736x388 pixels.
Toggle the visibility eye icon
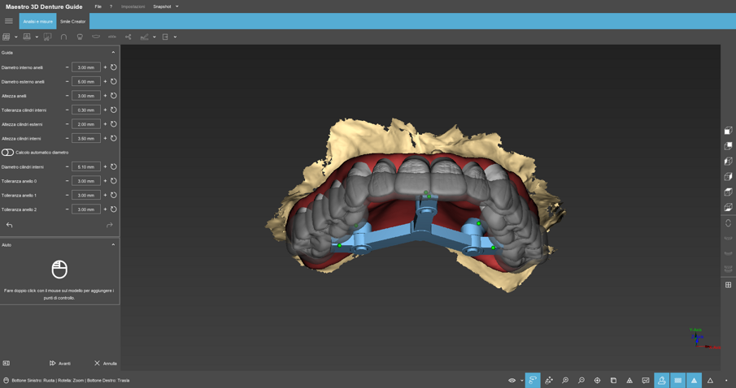(x=512, y=380)
